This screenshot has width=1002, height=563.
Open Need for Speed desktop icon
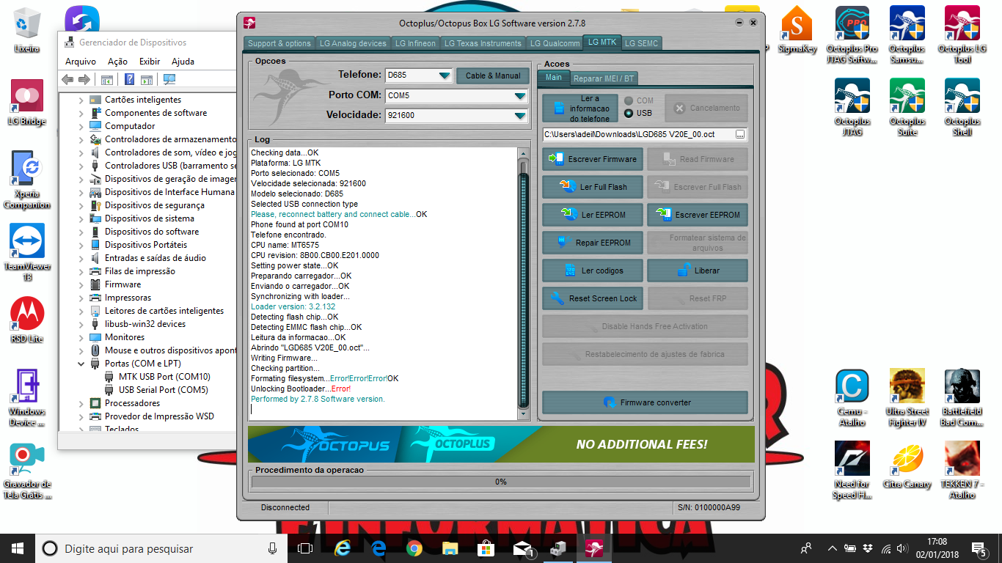pos(852,471)
